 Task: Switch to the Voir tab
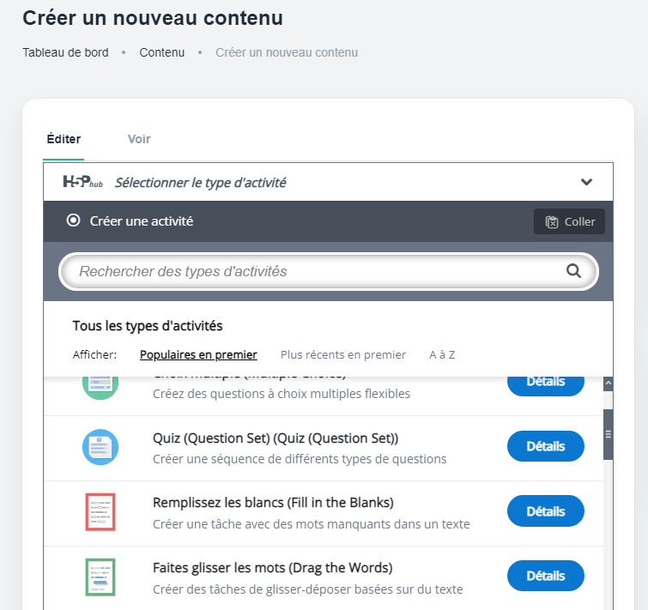[x=139, y=139]
